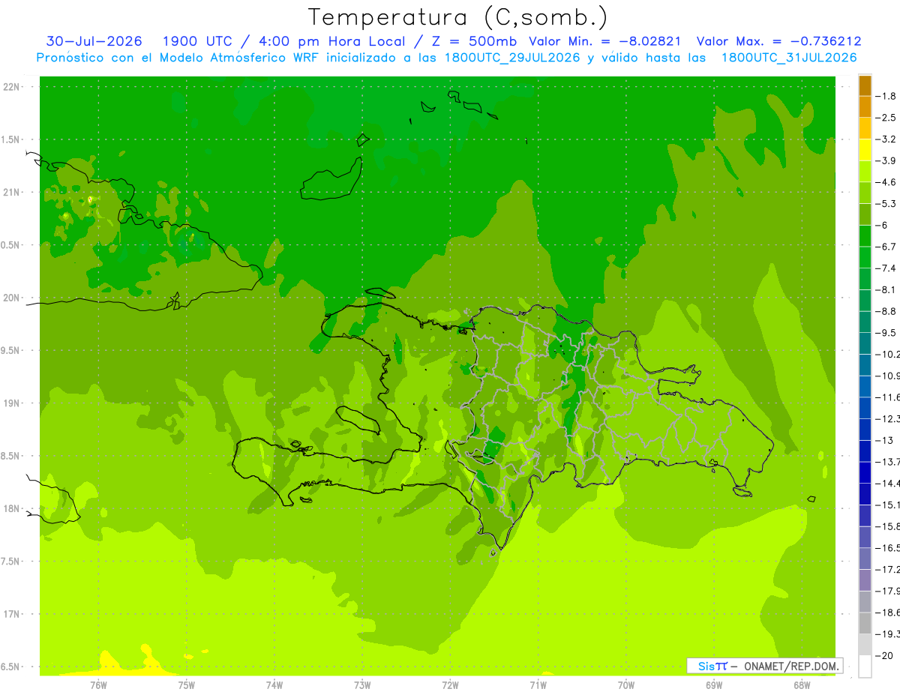Pick the yellow swatch between -3.2 and -3.9
This screenshot has height=695, width=900.
865,150
